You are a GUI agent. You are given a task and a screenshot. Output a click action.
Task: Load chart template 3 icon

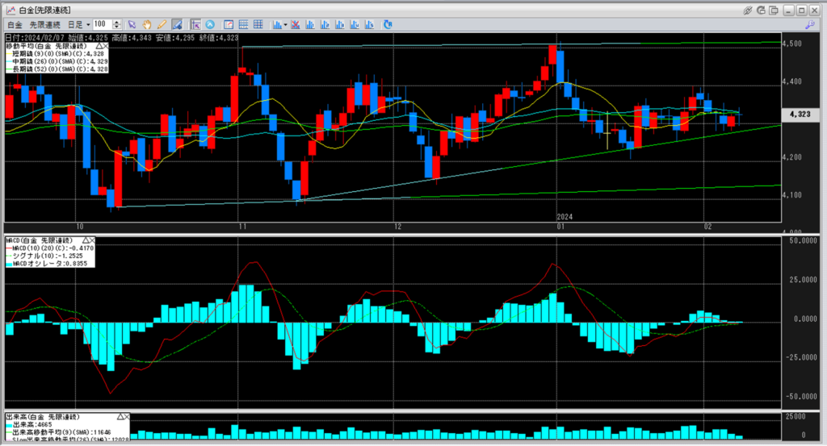[x=340, y=25]
